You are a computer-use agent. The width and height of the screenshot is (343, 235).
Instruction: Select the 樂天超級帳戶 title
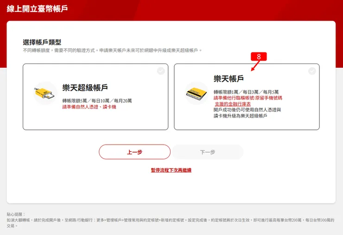tap(85, 88)
